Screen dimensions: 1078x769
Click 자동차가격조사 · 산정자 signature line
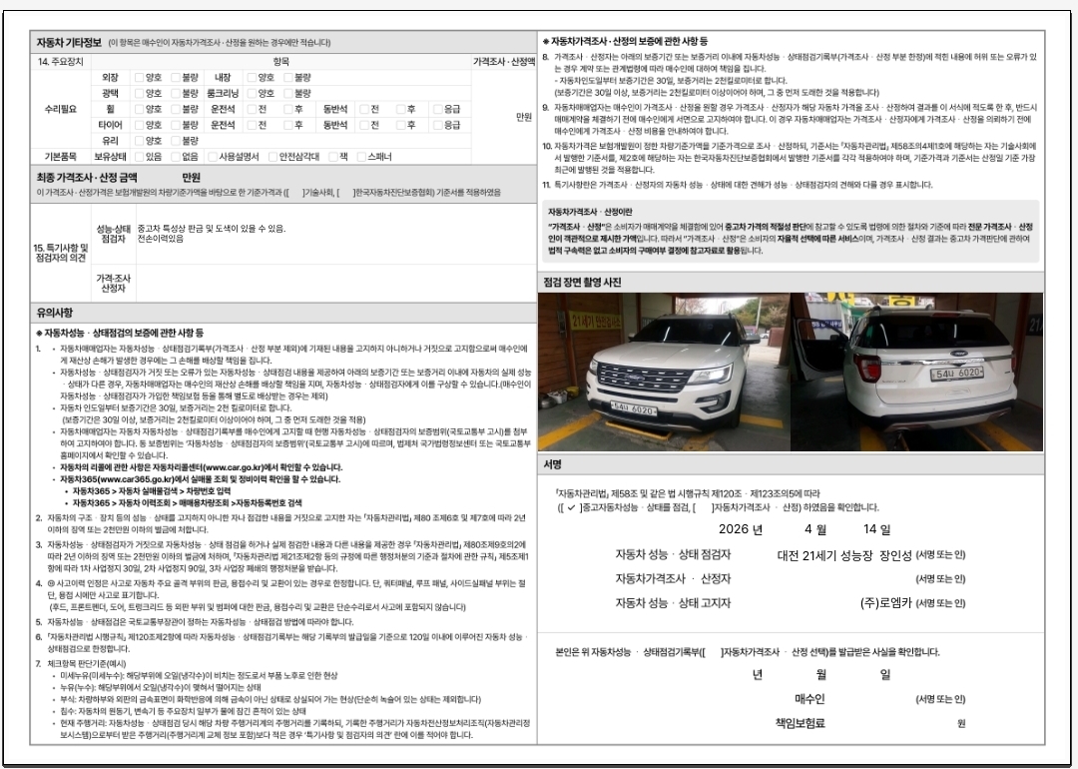790,579
